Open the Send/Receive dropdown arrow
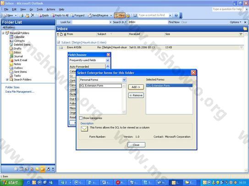The image size is (249, 186). (x=111, y=16)
